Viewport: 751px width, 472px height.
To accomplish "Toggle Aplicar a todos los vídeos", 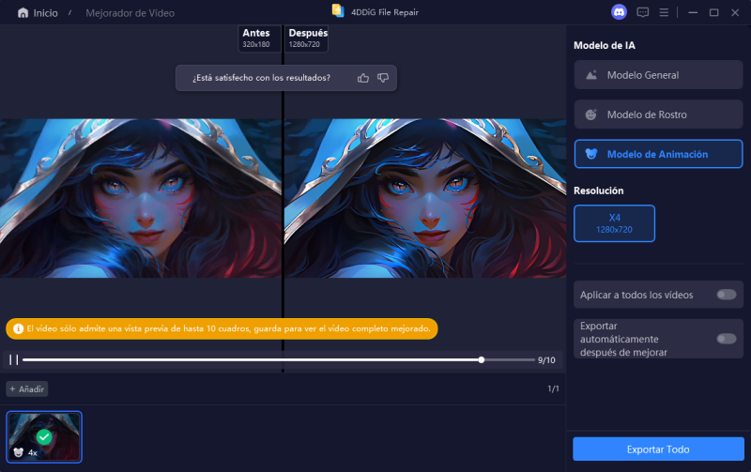I will (726, 295).
